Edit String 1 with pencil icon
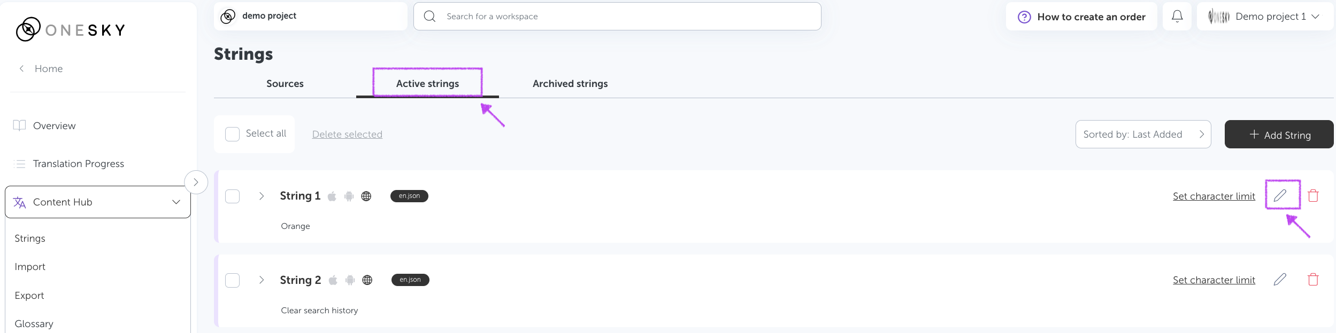Image resolution: width=1336 pixels, height=333 pixels. pos(1280,195)
